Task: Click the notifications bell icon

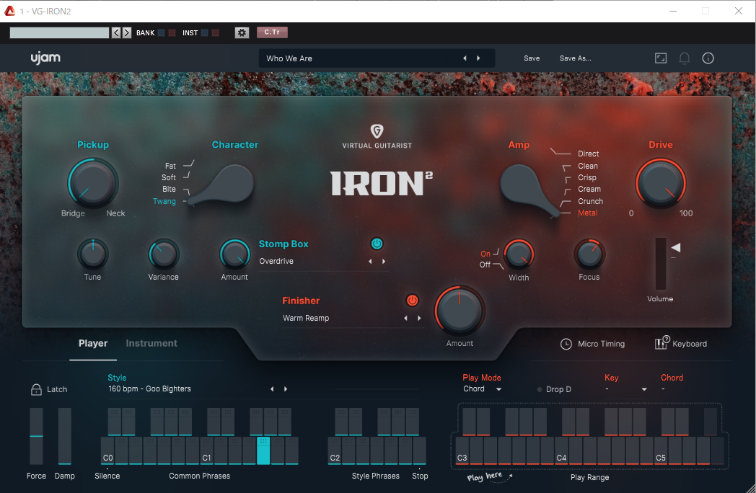Action: [x=684, y=58]
